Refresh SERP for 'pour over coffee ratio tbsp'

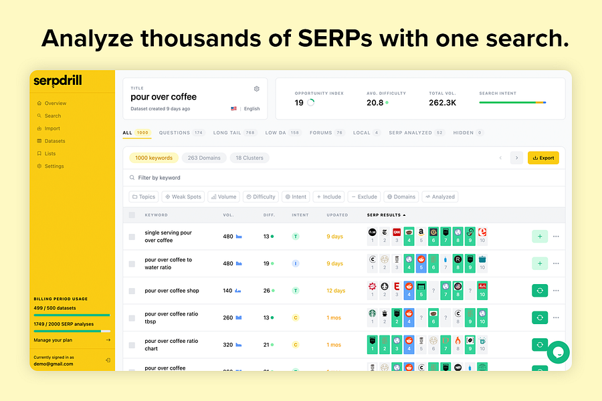(x=540, y=317)
